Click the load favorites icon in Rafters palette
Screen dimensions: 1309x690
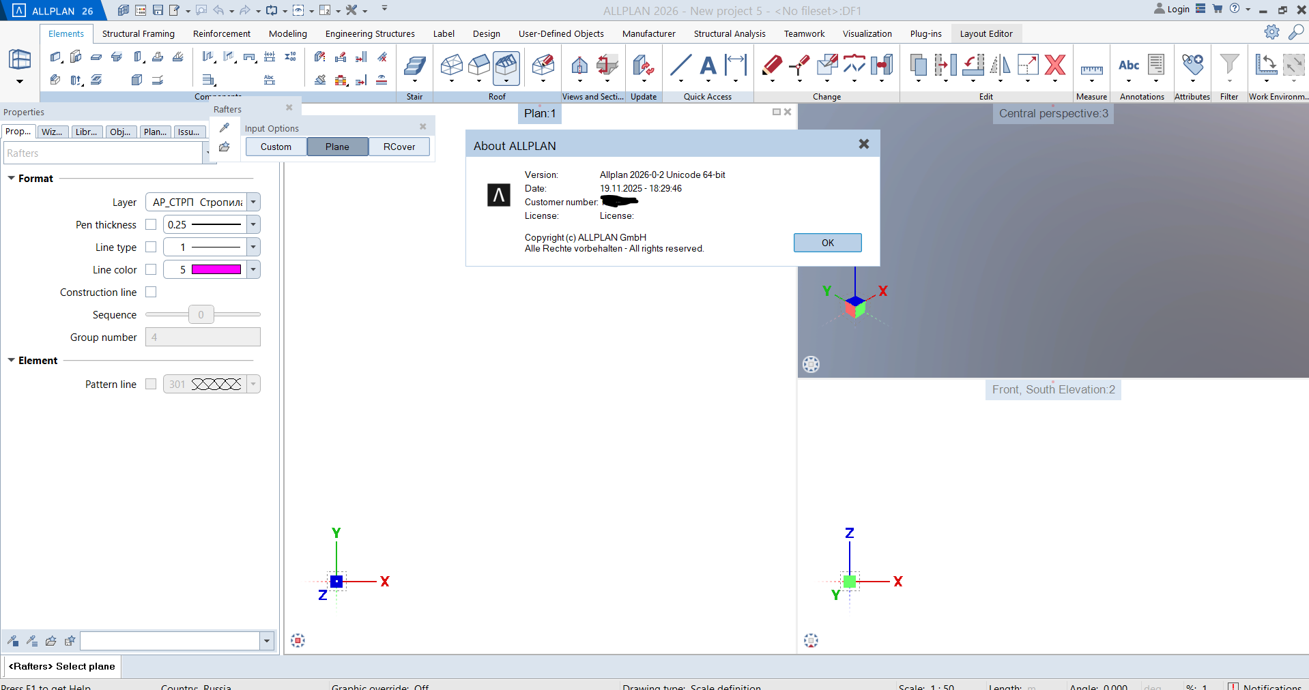tap(224, 147)
